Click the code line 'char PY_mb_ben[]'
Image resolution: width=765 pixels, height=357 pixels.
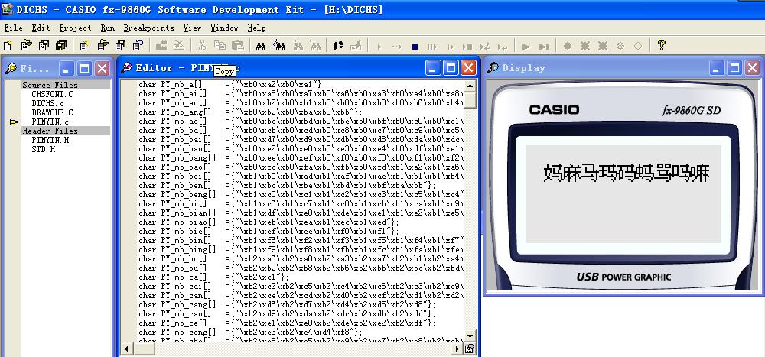[288, 185]
